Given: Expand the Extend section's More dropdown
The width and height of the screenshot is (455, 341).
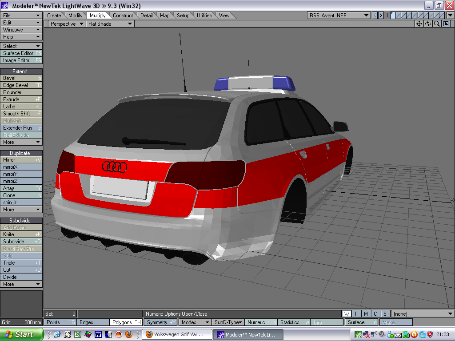Looking at the screenshot, I should [21, 142].
